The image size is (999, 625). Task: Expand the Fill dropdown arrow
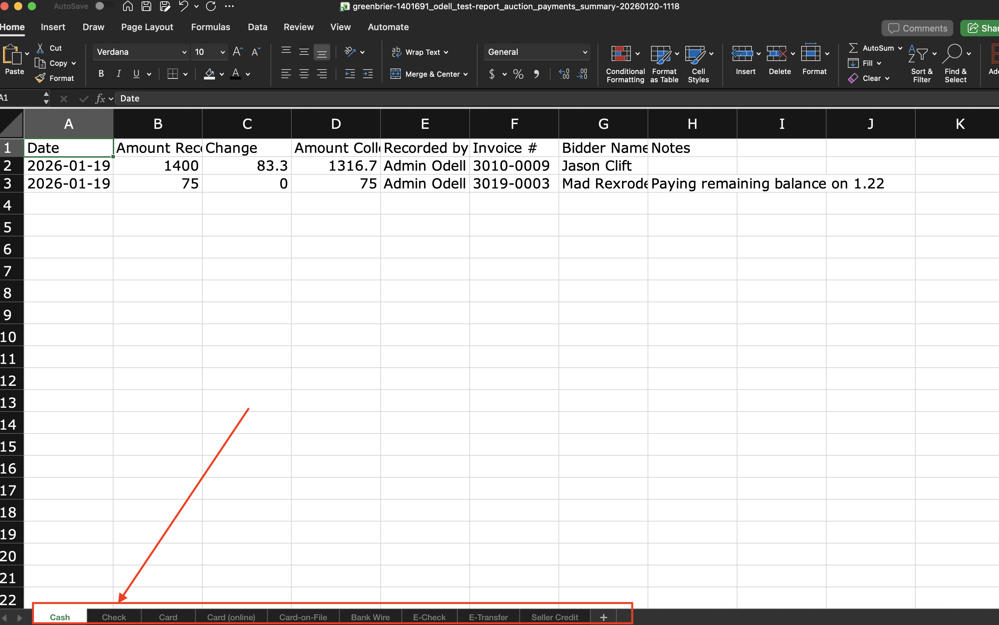(x=879, y=63)
